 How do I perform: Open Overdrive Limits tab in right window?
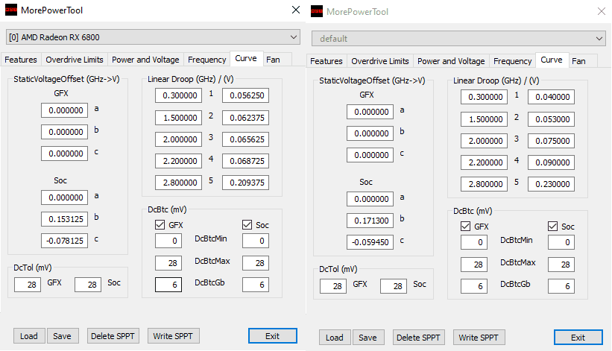(x=379, y=61)
